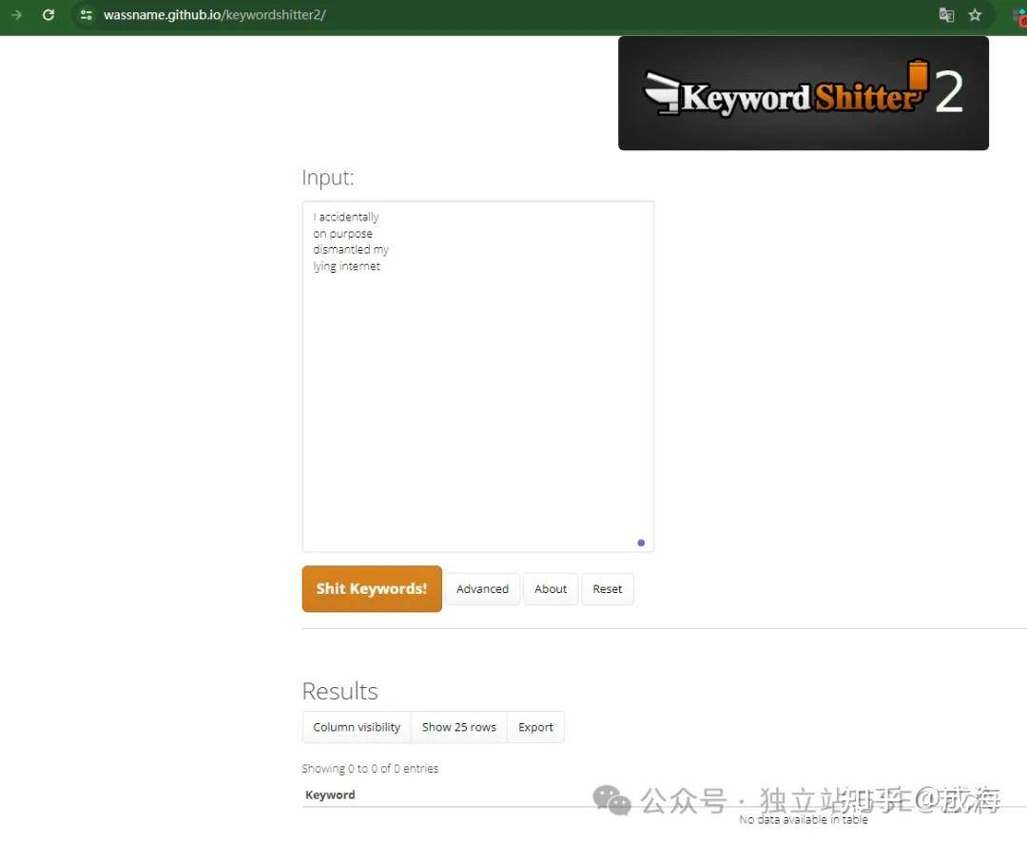Screen dimensions: 1027x842
Task: Click the purple dot in textarea corner
Action: tap(641, 542)
